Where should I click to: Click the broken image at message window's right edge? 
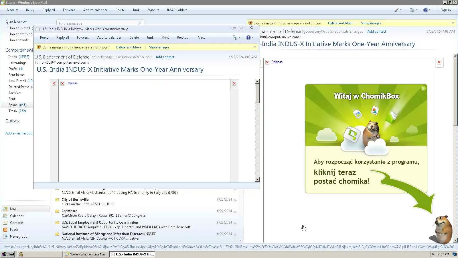[x=234, y=83]
